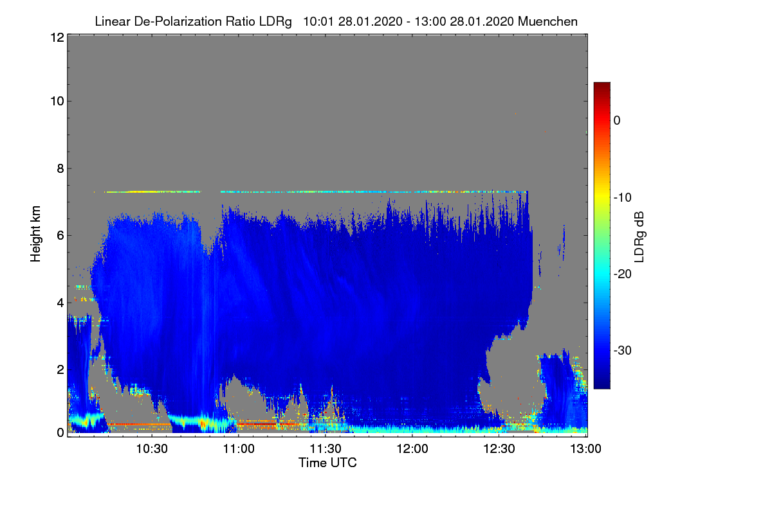Click the 11:00 time axis label
Image resolution: width=772 pixels, height=514 pixels.
coord(239,449)
